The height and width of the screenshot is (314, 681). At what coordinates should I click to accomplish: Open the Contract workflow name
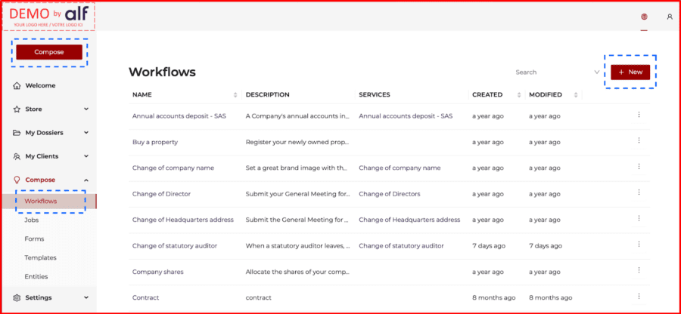tap(145, 298)
